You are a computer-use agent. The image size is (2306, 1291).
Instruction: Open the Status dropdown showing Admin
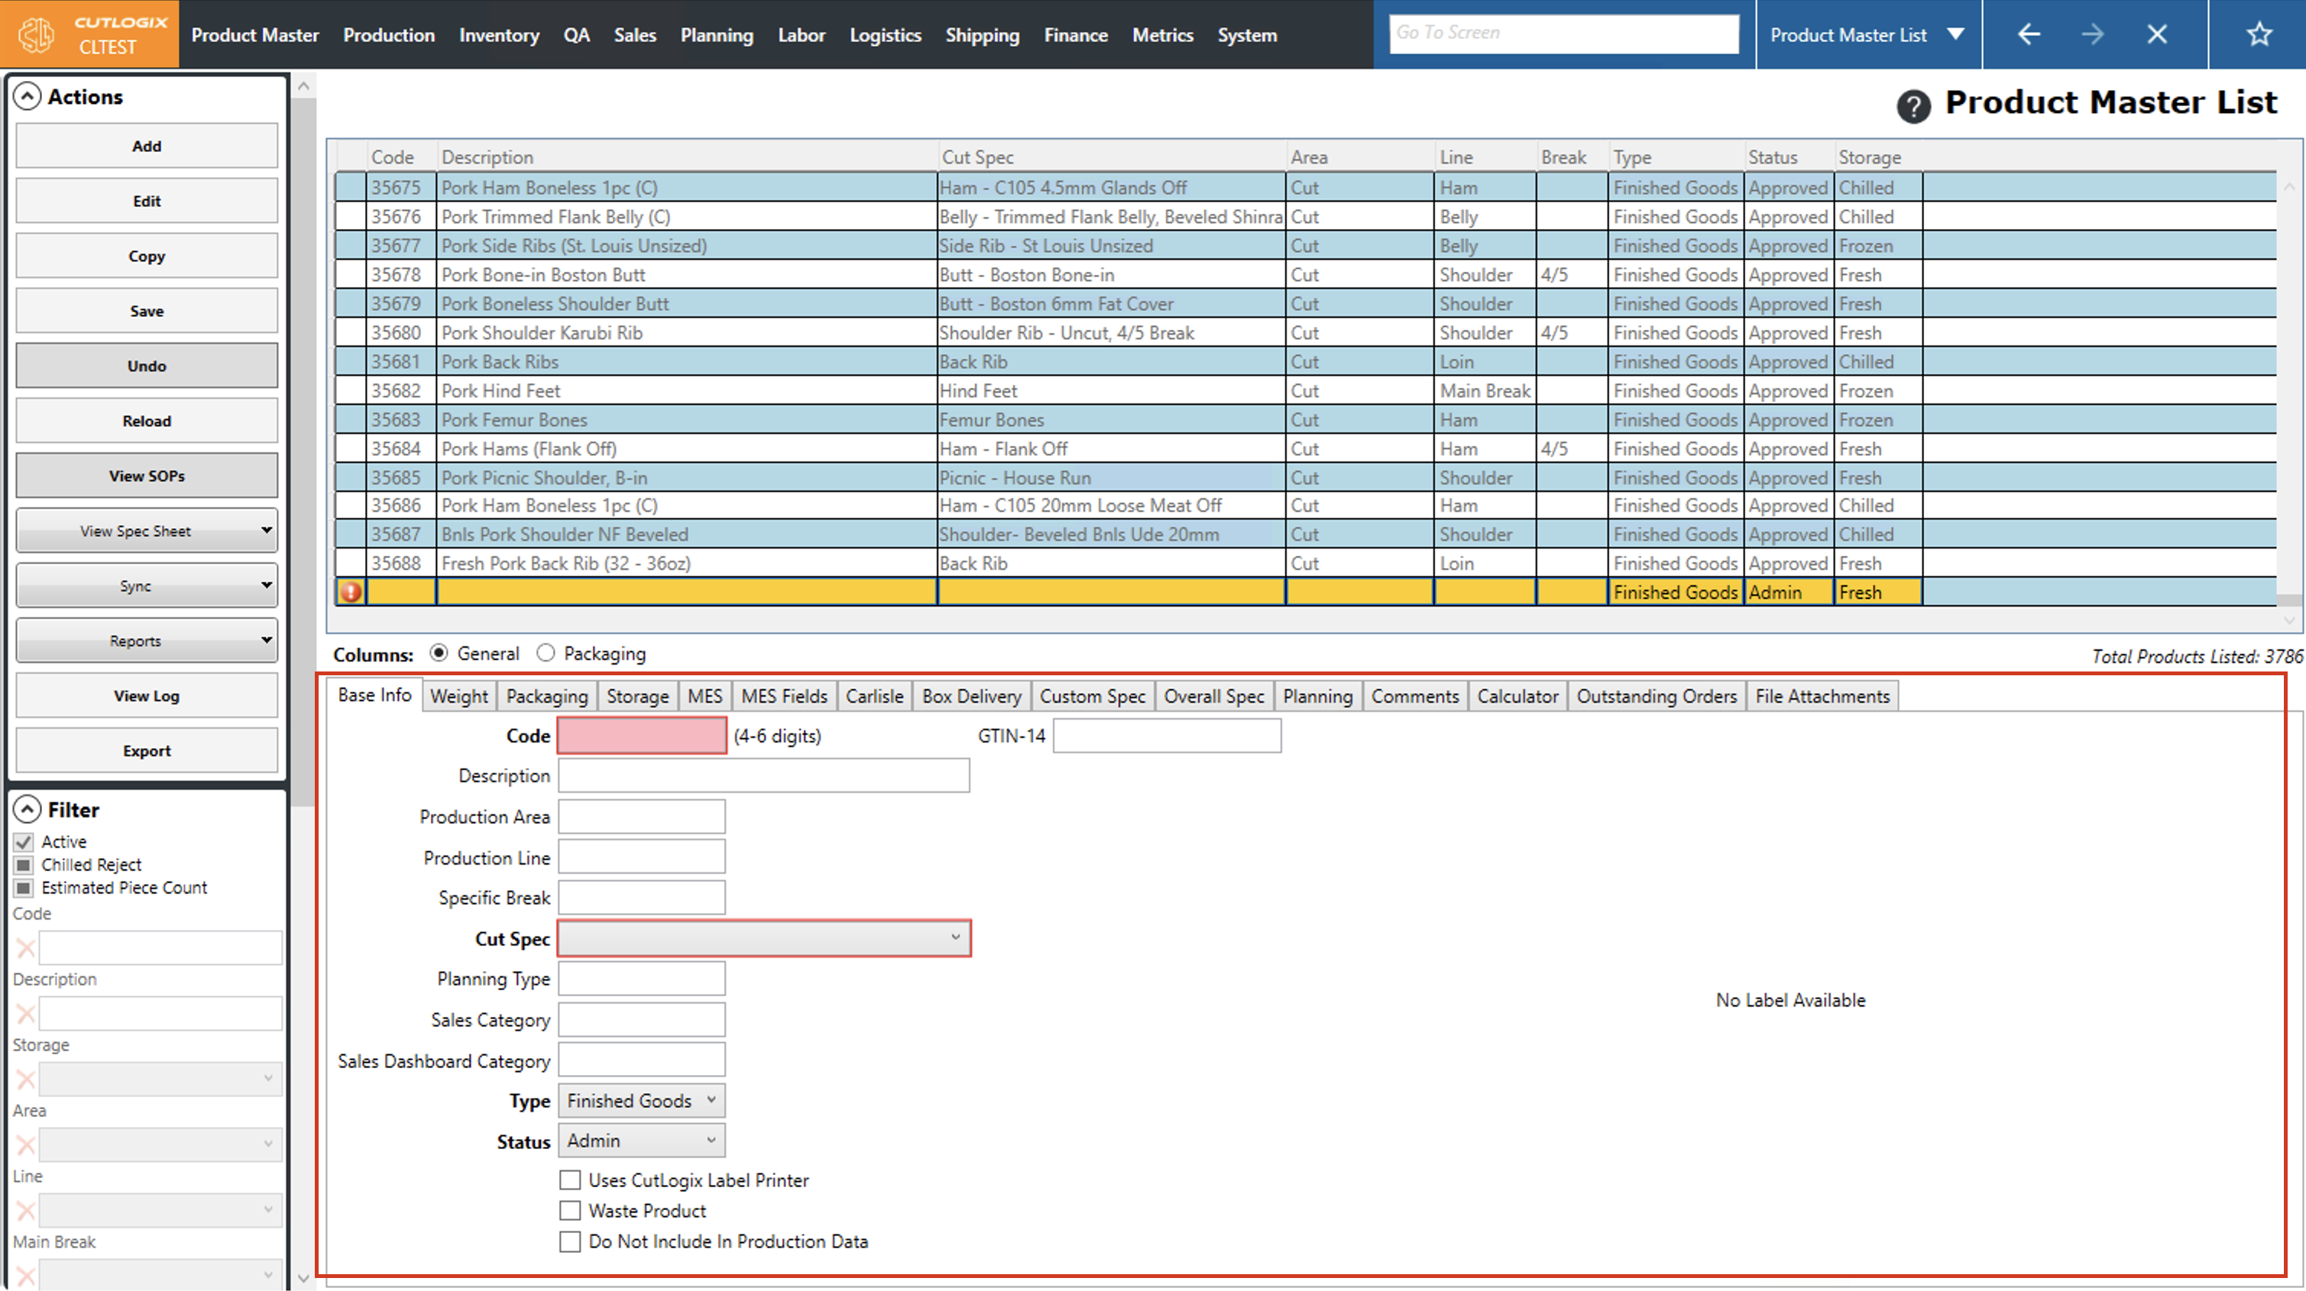coord(641,1141)
